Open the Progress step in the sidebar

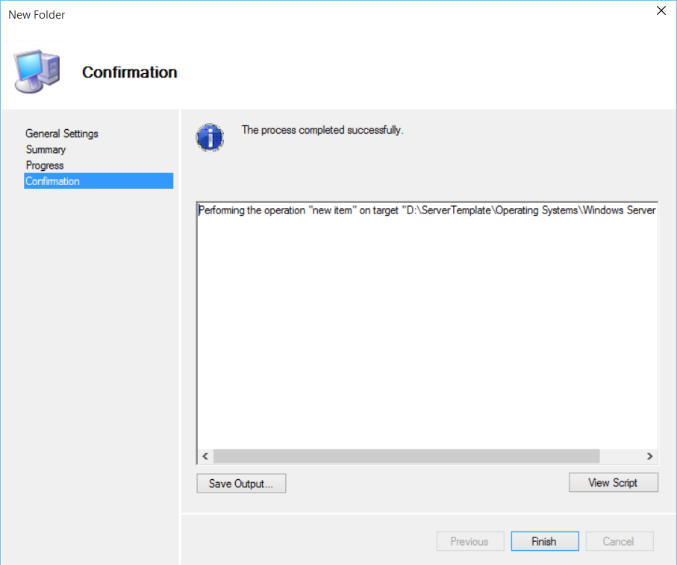click(x=45, y=165)
